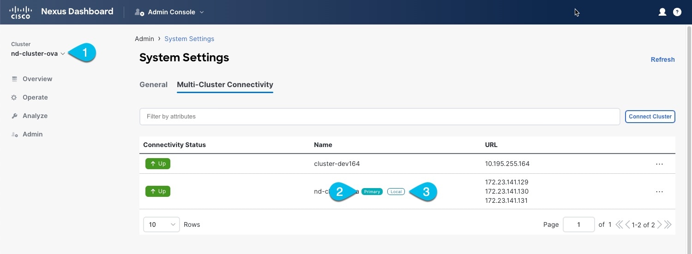
Task: Sort by Connectivity Status column header
Action: (x=175, y=145)
